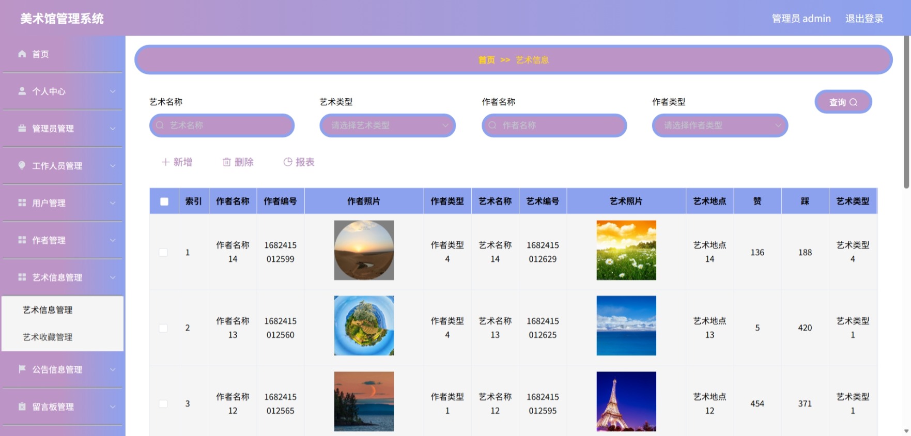The image size is (911, 436).
Task: Open 用户管理 sidebar menu
Action: point(63,203)
